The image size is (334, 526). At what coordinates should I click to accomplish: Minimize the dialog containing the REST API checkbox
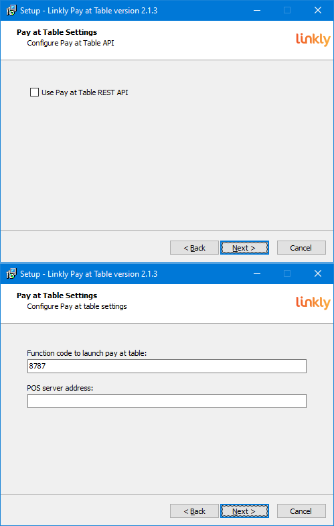pos(257,11)
